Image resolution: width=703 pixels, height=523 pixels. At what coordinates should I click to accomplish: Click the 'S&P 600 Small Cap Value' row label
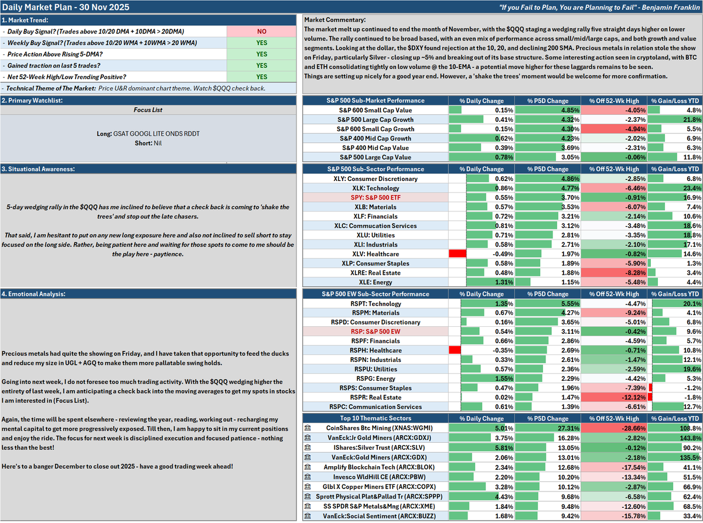376,110
